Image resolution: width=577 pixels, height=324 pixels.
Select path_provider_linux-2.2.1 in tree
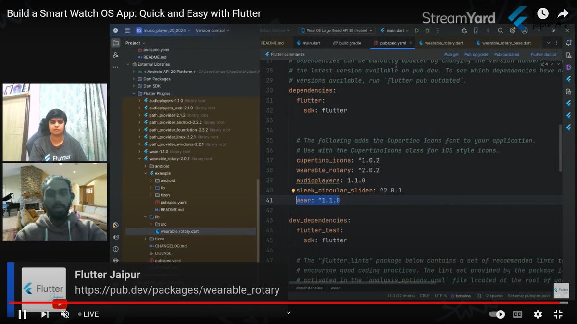point(173,137)
